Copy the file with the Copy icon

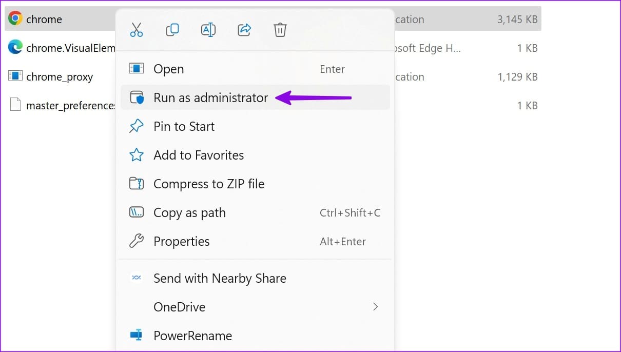click(172, 30)
